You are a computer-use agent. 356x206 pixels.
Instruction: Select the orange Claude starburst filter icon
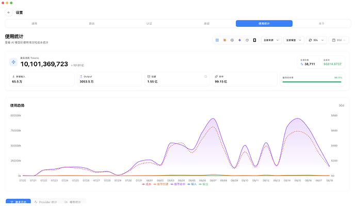coord(224,40)
